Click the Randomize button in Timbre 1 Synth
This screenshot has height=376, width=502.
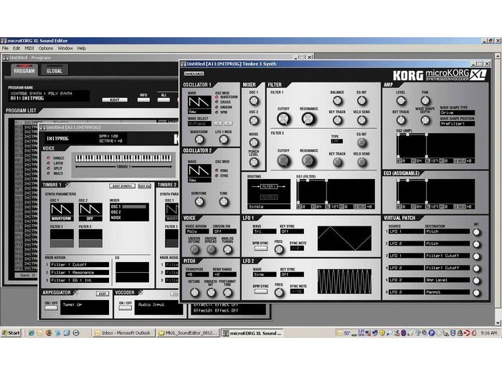tap(194, 74)
